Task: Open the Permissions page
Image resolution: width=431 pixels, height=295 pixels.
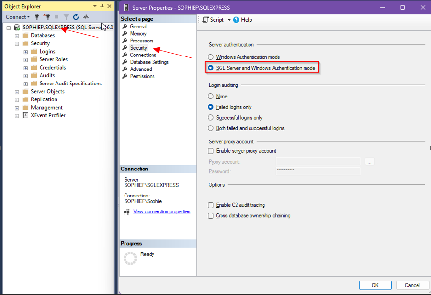Action: pos(142,76)
